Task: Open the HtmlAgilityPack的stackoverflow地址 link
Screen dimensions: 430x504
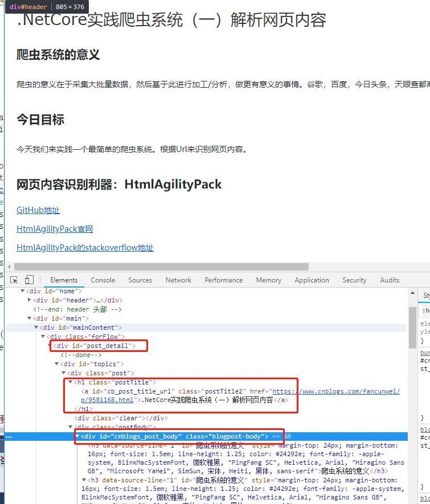Action: coord(85,248)
